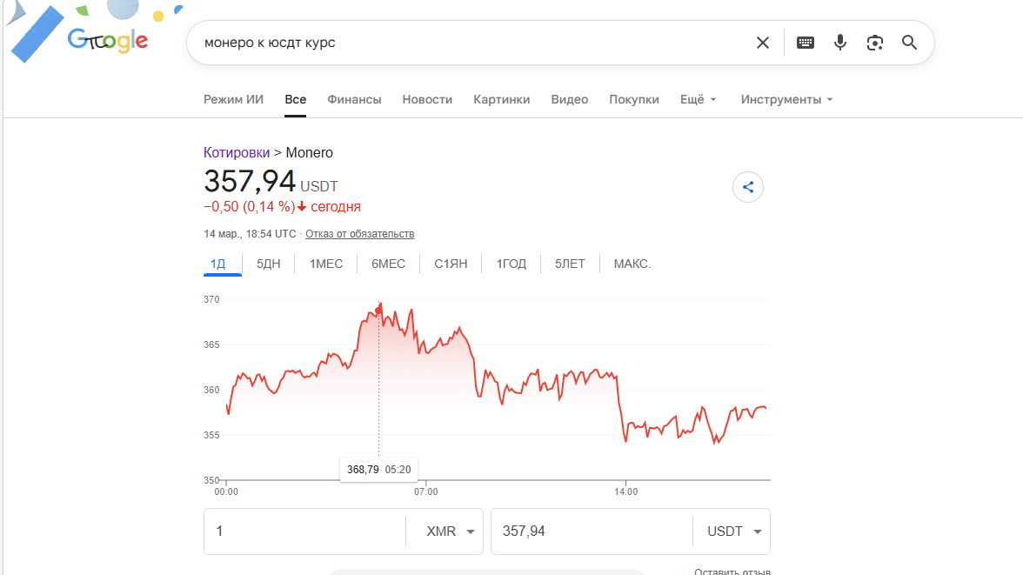
Task: Start voice search with the microphone icon
Action: click(x=839, y=42)
